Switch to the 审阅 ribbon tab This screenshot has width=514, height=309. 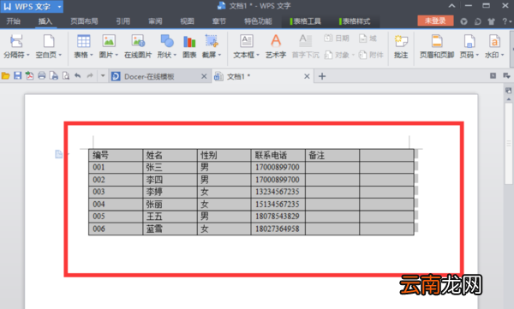pos(155,21)
